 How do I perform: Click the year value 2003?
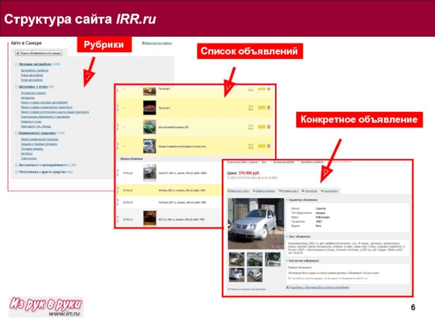319,222
